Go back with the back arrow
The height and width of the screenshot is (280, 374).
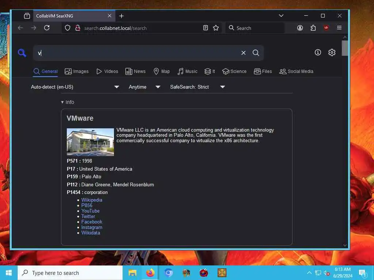coord(20,28)
